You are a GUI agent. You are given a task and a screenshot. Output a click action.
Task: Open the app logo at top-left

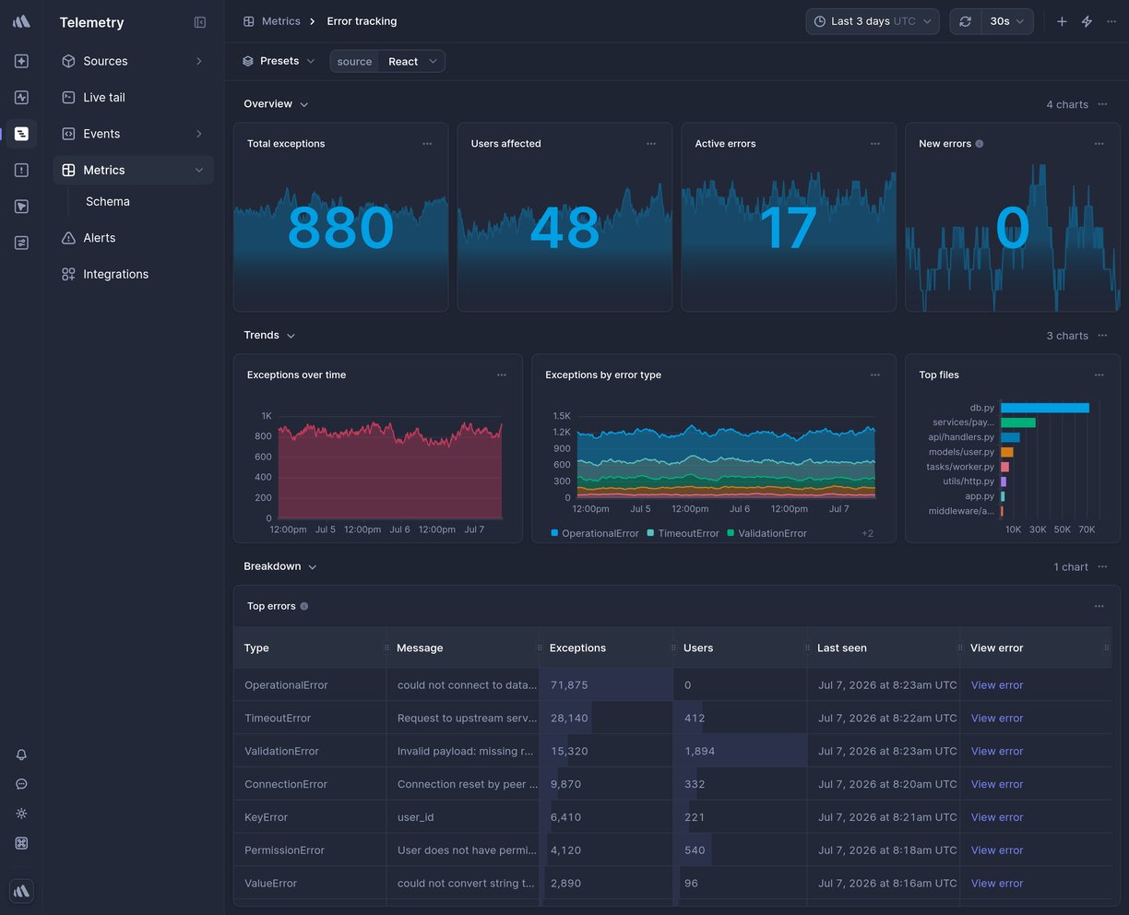21,21
